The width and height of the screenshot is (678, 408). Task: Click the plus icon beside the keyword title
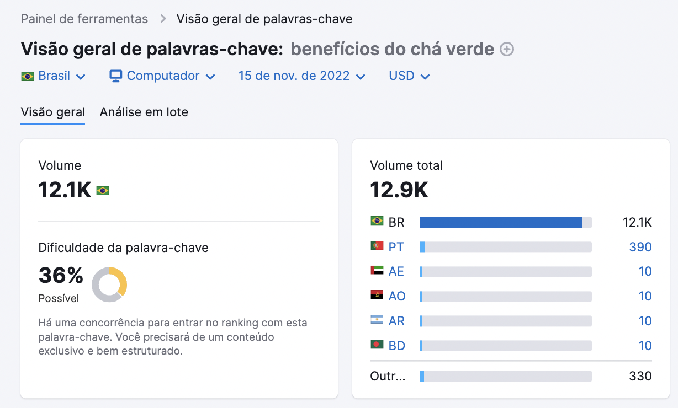(506, 49)
